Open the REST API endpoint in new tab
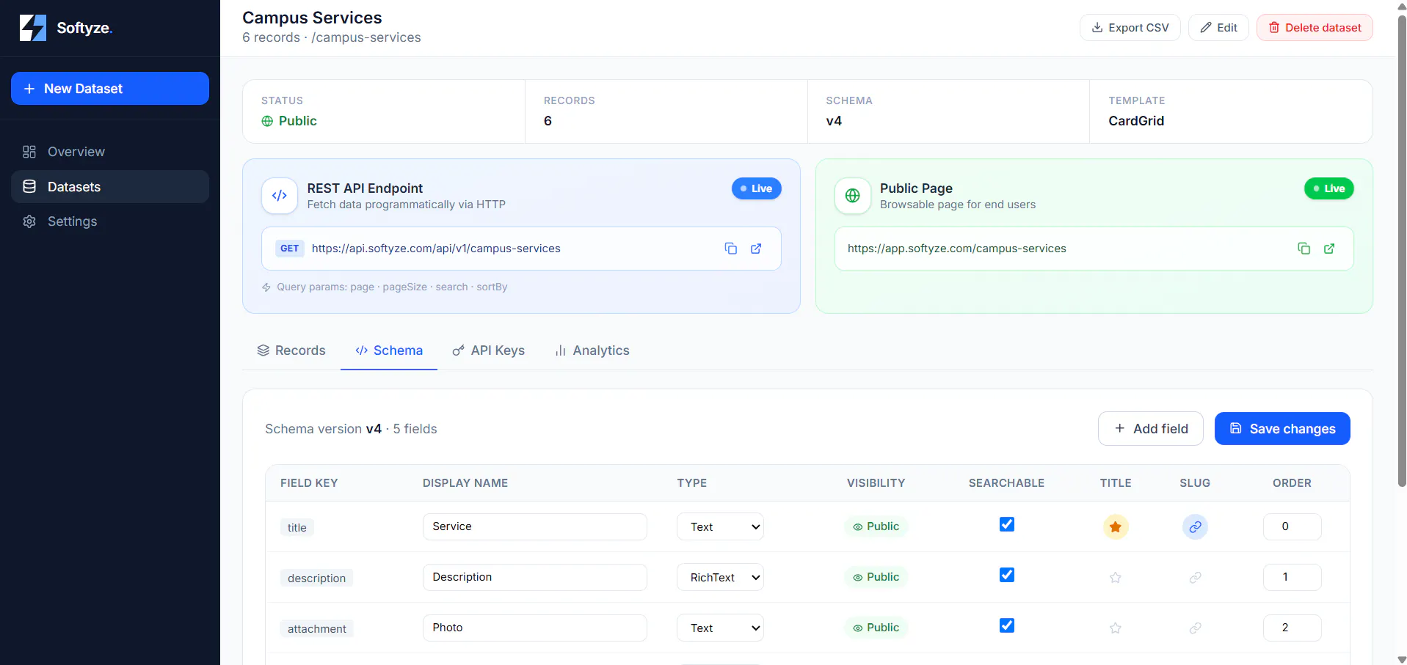 756,249
